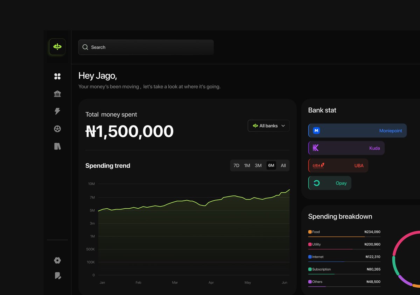Click the Bank stat heading

[x=322, y=110]
